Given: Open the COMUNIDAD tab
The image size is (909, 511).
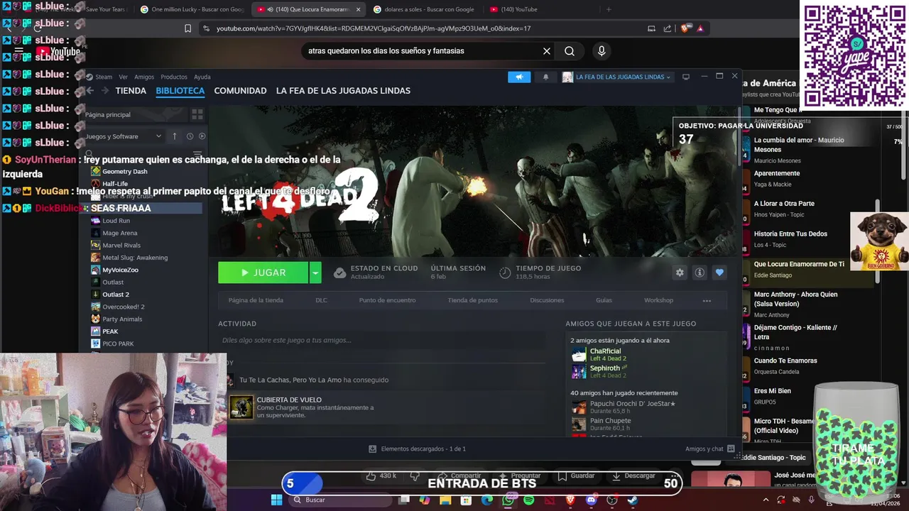Looking at the screenshot, I should click(240, 91).
